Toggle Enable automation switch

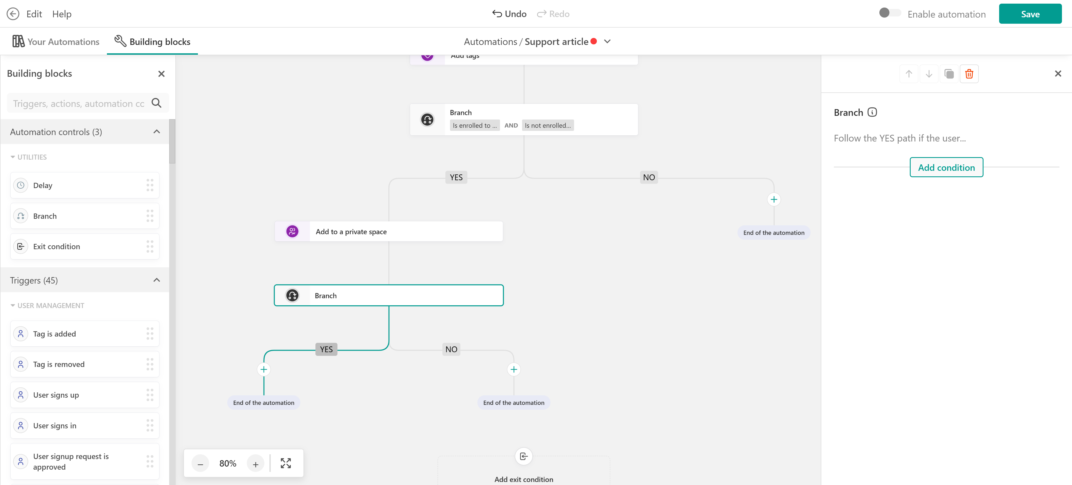[890, 13]
